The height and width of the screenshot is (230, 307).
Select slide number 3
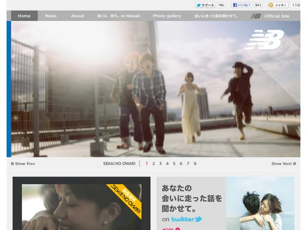(160, 164)
